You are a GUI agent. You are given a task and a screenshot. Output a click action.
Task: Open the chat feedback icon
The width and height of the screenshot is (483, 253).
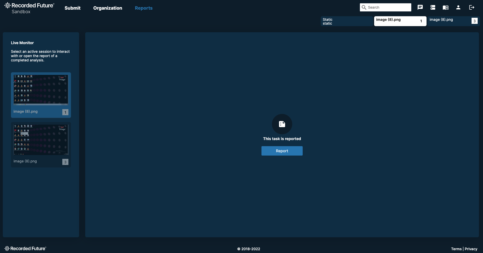pos(420,7)
